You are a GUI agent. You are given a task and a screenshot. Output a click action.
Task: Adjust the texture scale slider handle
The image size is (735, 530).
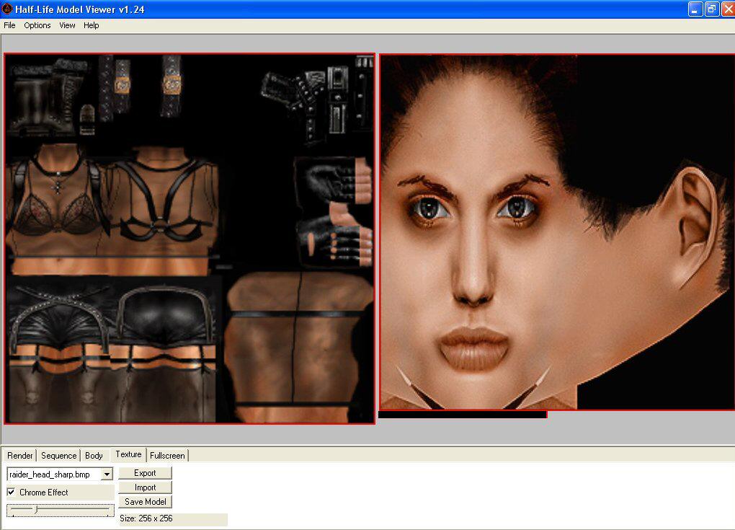click(x=37, y=509)
